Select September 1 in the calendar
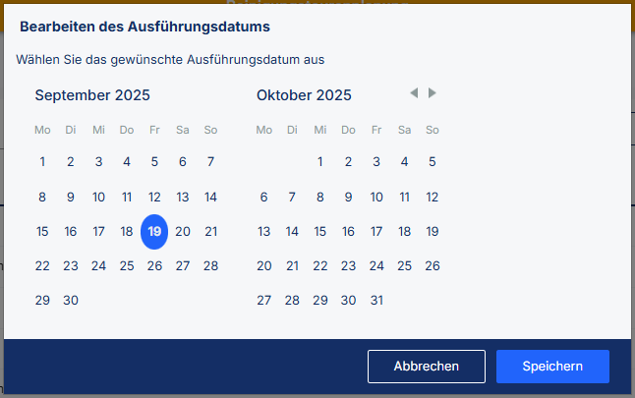The height and width of the screenshot is (398, 635). click(42, 162)
